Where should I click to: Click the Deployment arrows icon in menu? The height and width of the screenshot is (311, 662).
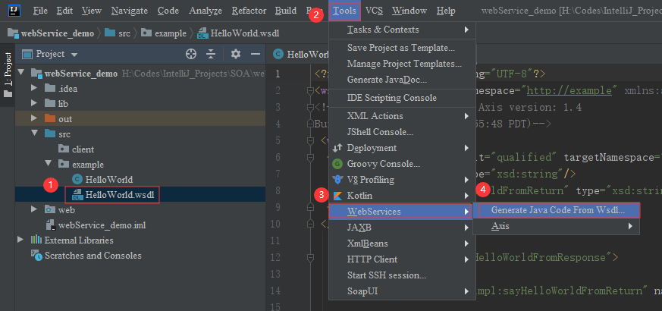(337, 148)
